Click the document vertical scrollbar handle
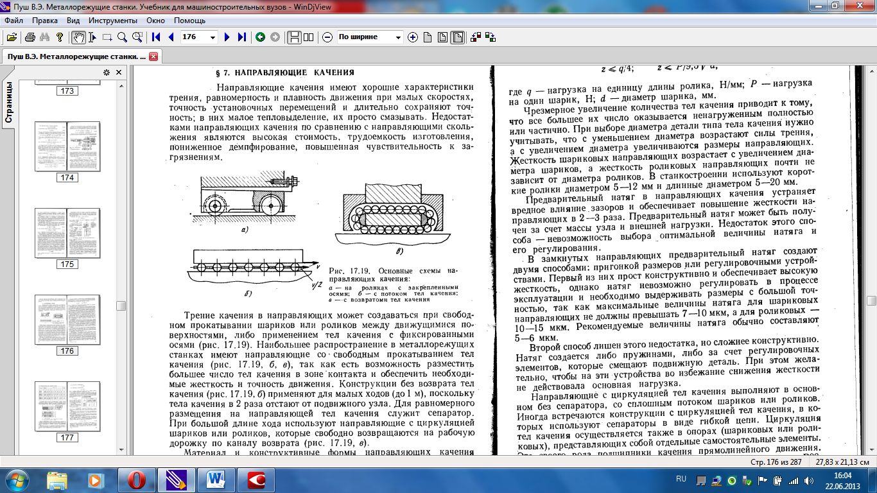The width and height of the screenshot is (877, 493). coord(871,300)
